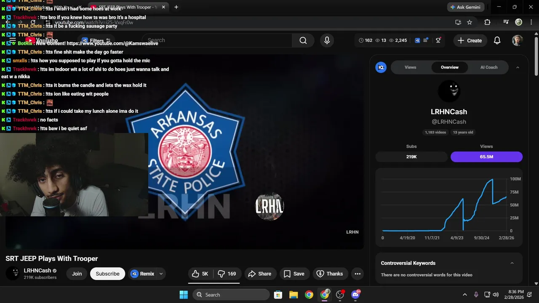Viewport: 539px width, 303px height.
Task: Open Windows Start menu
Action: tap(184, 295)
